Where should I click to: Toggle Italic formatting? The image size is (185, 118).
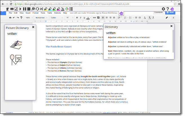pyautogui.click(x=81, y=18)
